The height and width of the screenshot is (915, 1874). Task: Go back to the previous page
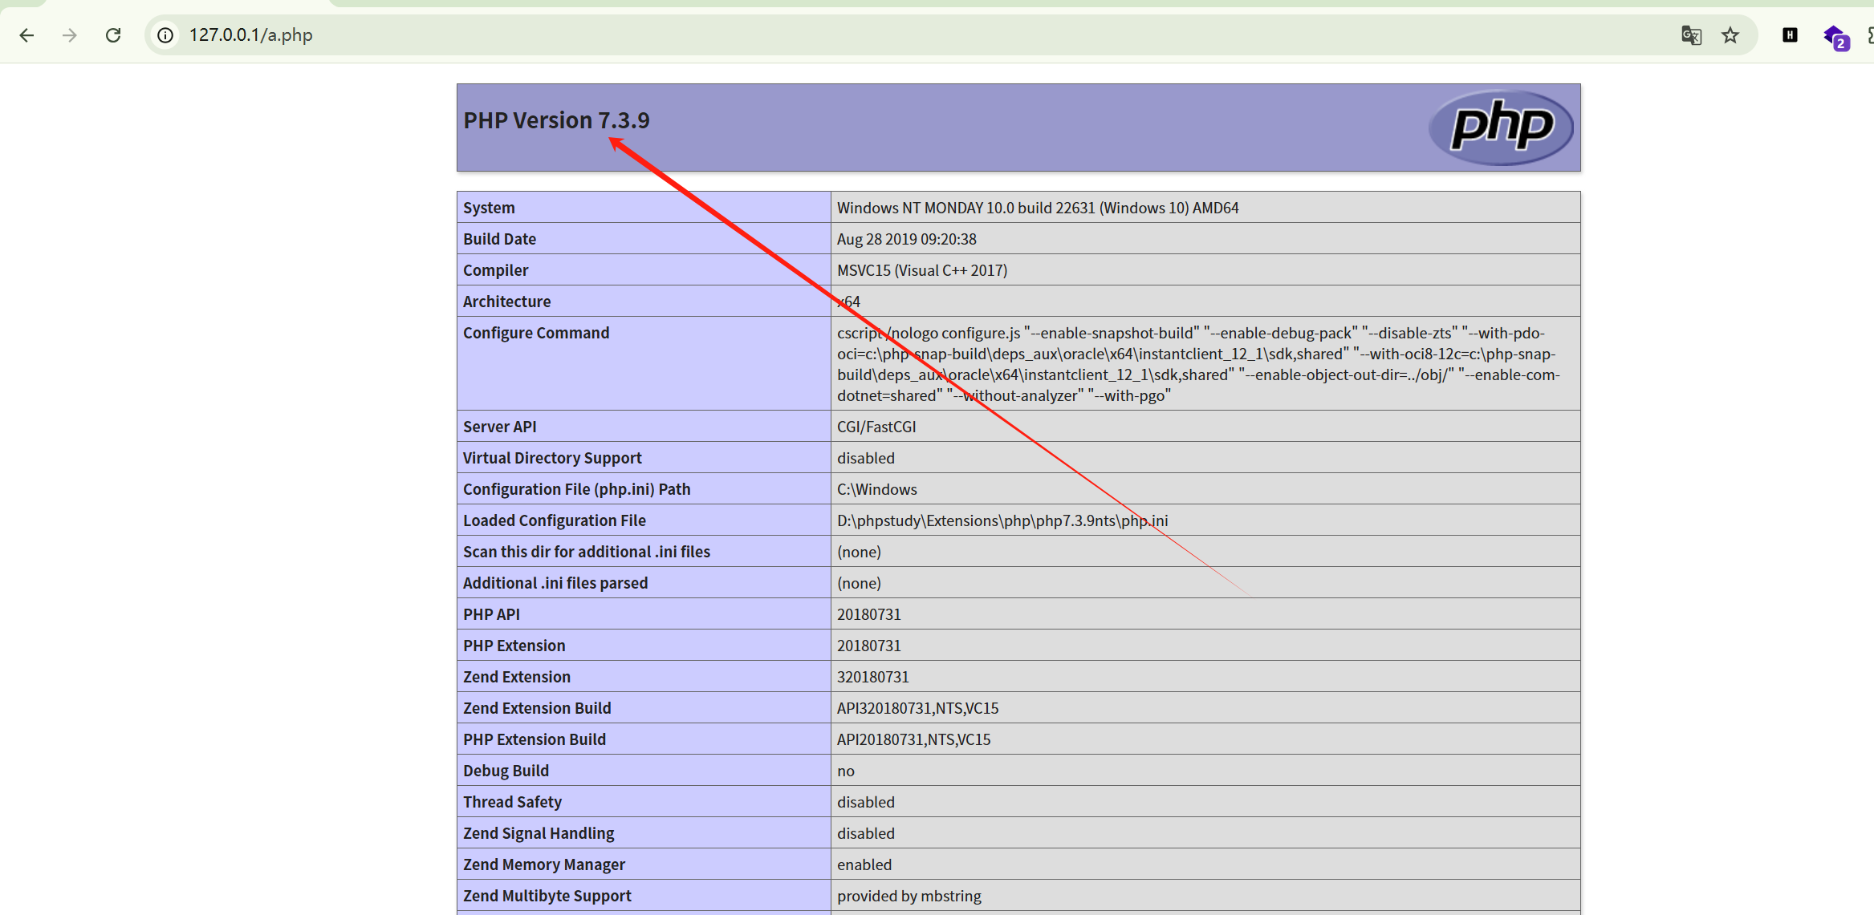click(26, 35)
